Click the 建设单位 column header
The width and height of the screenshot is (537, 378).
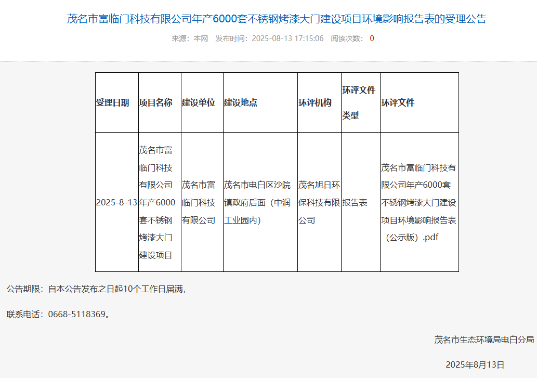(198, 102)
